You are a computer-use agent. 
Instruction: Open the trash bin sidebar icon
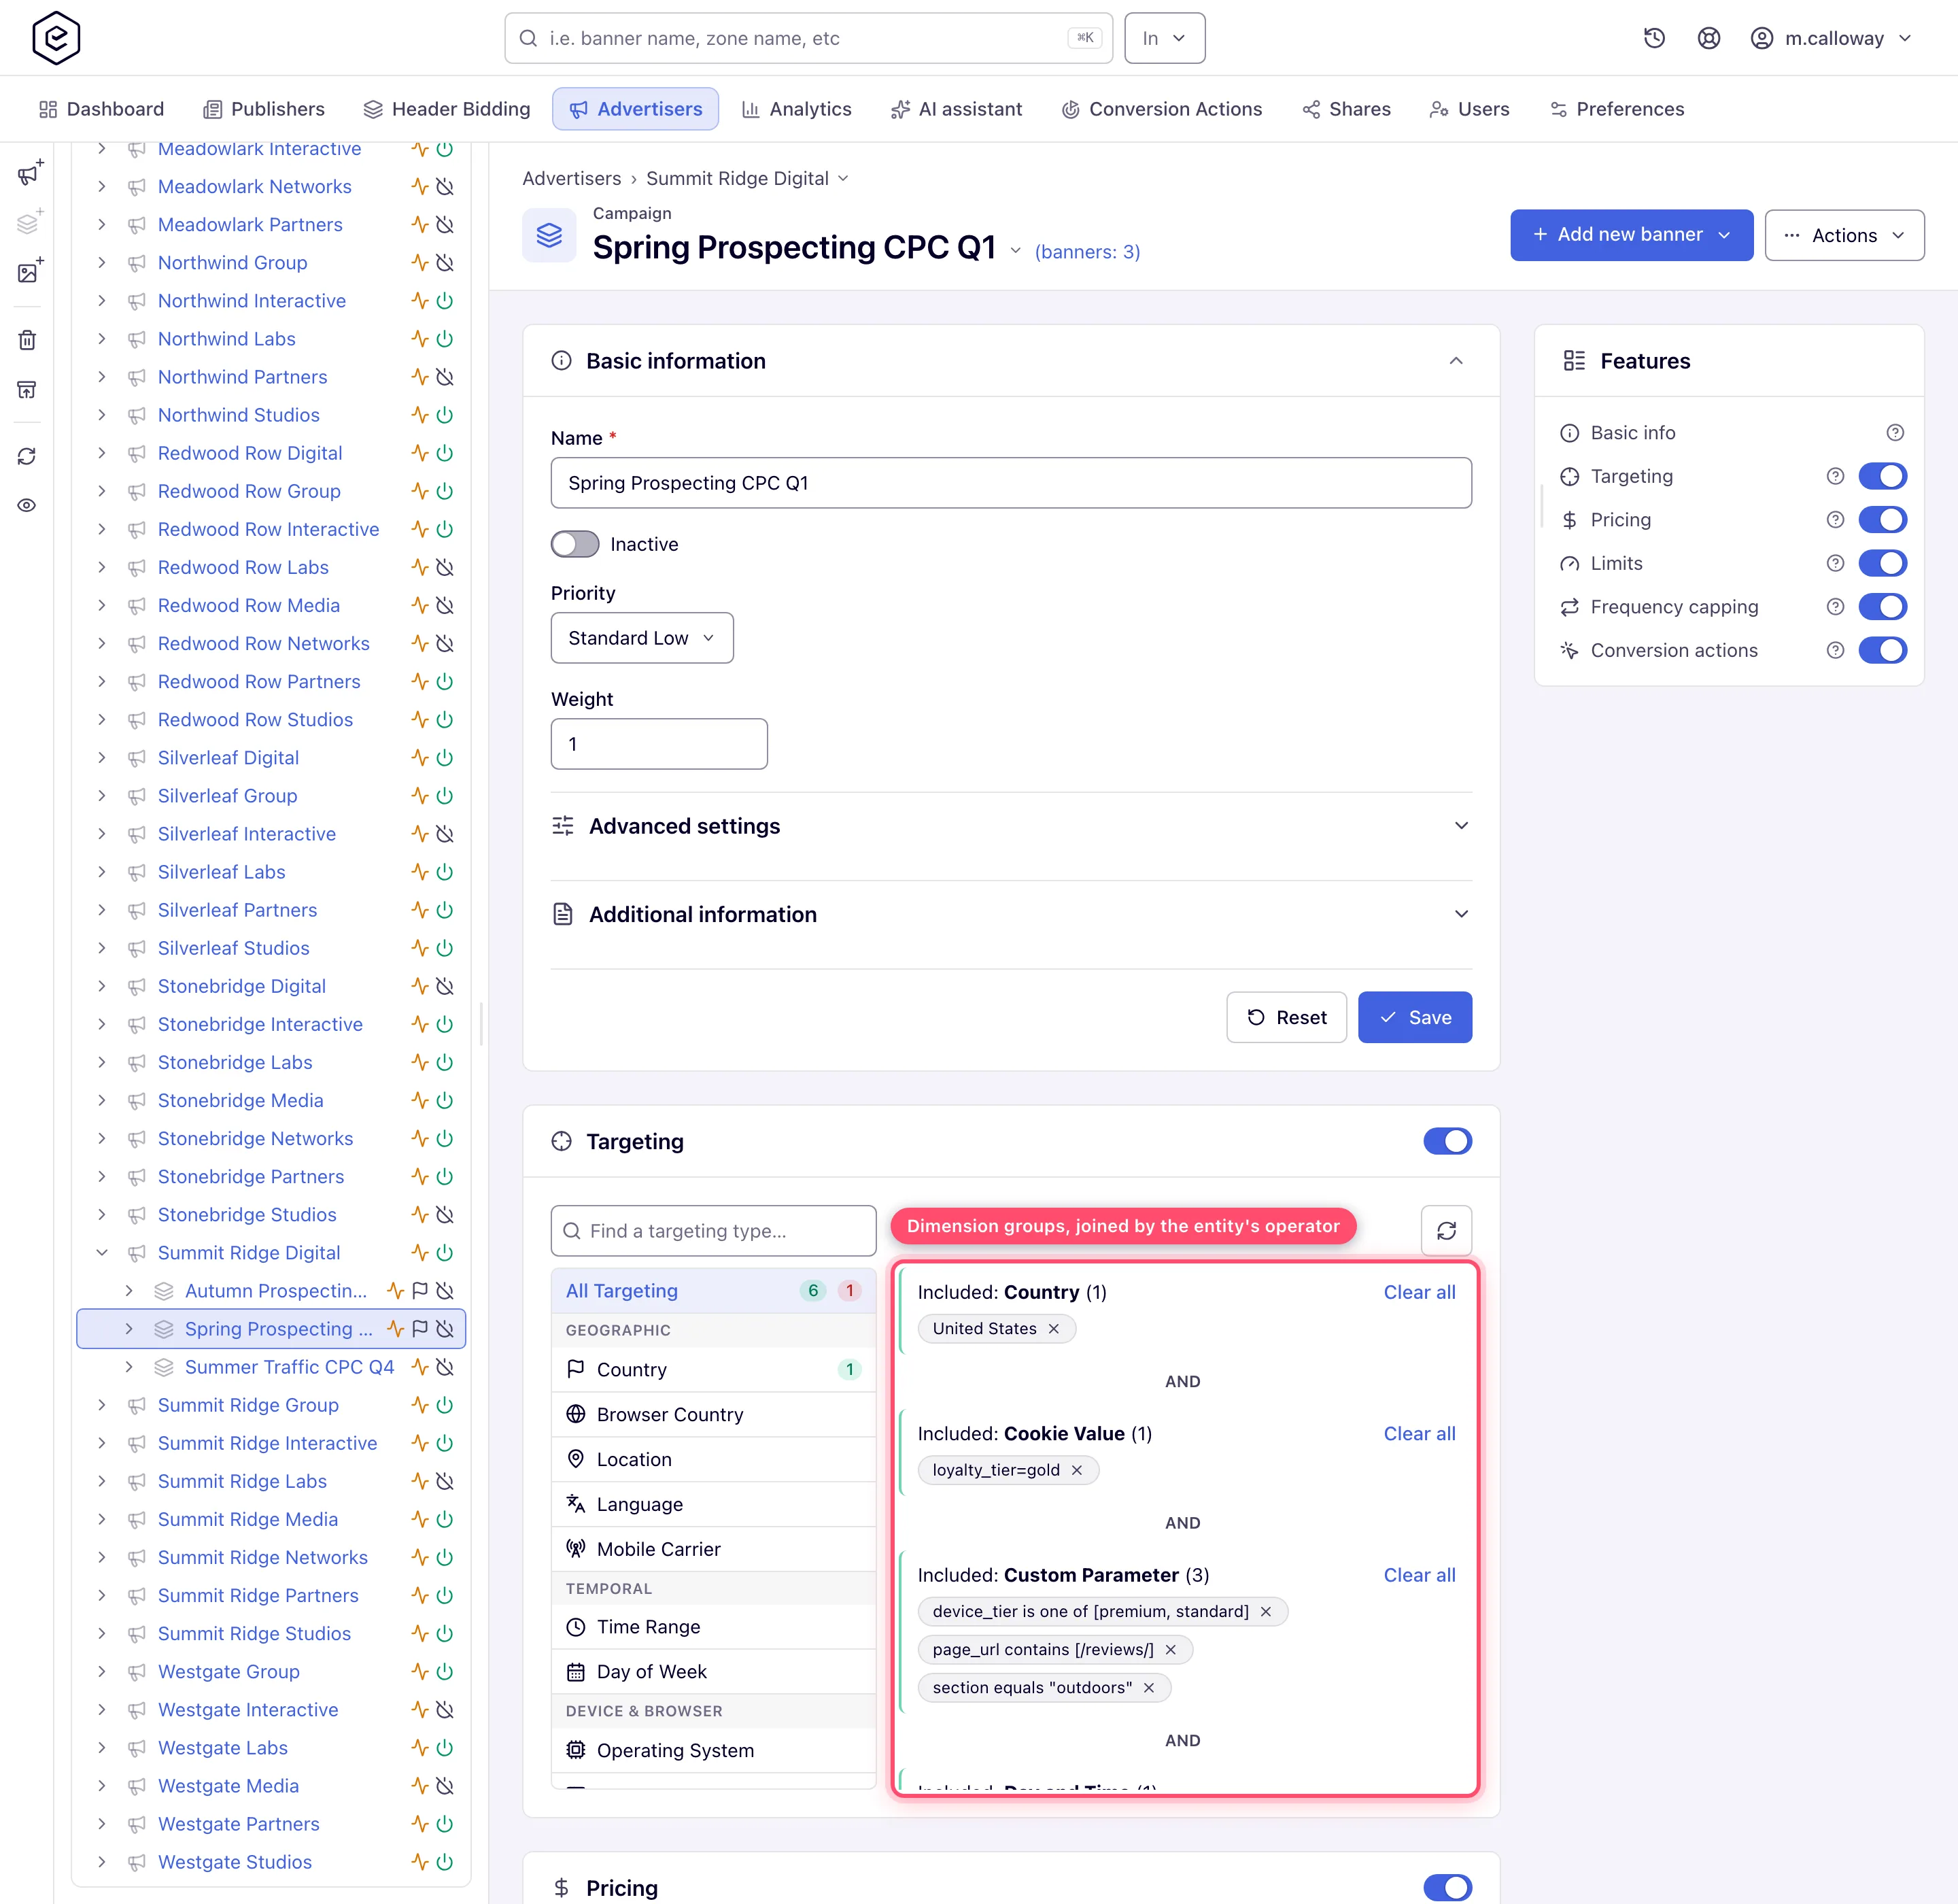click(x=28, y=340)
